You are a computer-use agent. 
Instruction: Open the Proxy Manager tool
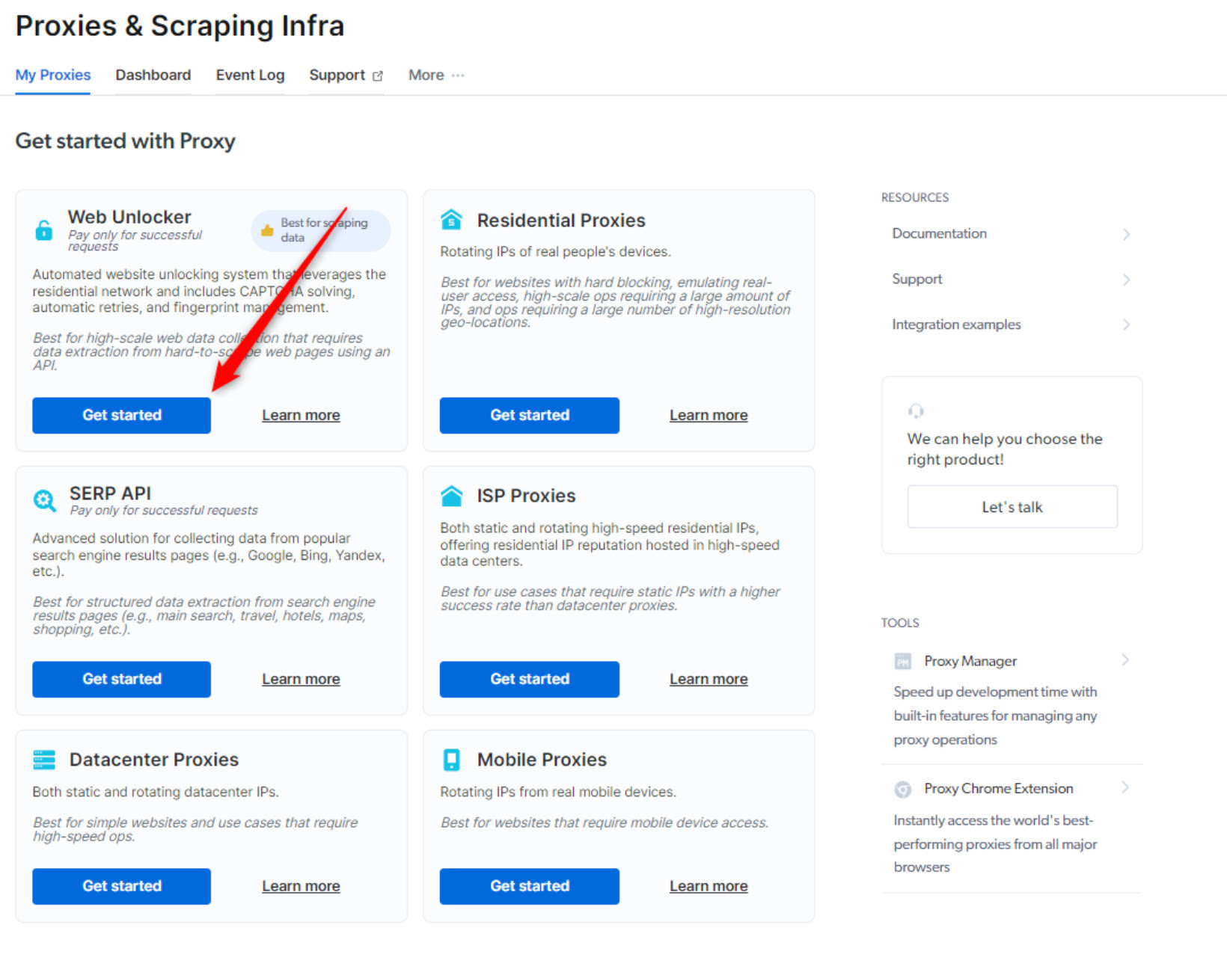click(x=970, y=661)
